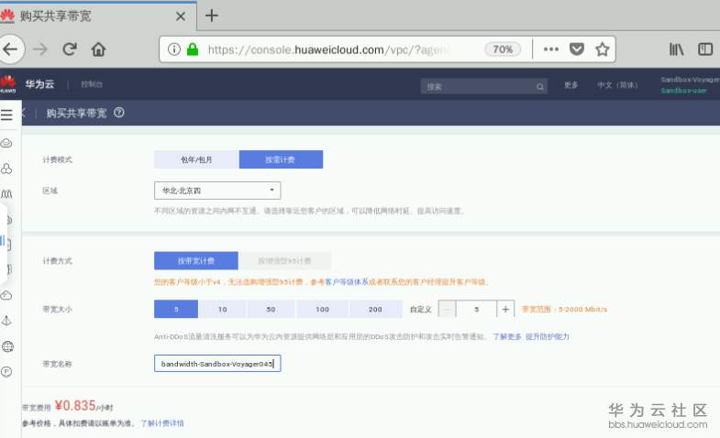Open the 华北-北京四 region dropdown
720x438 pixels.
tap(217, 191)
